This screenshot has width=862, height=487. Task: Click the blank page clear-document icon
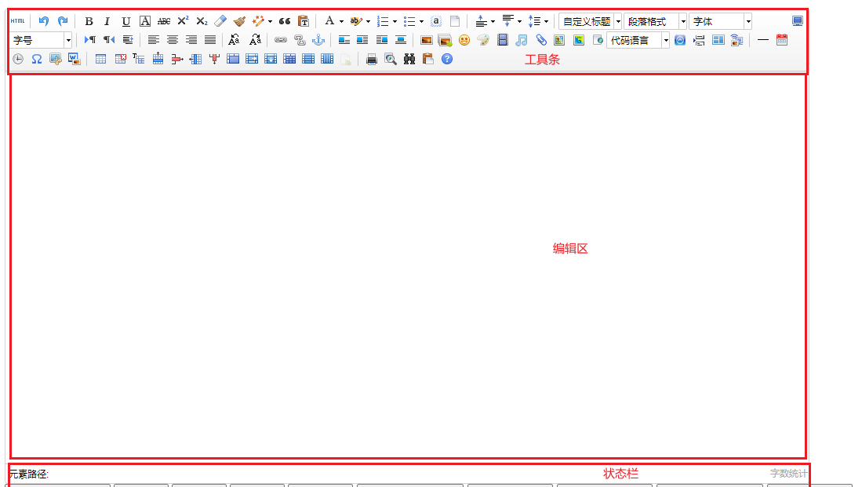coord(455,21)
